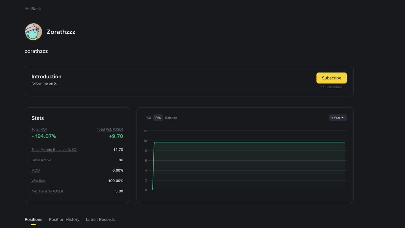Switch the chart to ROI view

click(x=148, y=118)
